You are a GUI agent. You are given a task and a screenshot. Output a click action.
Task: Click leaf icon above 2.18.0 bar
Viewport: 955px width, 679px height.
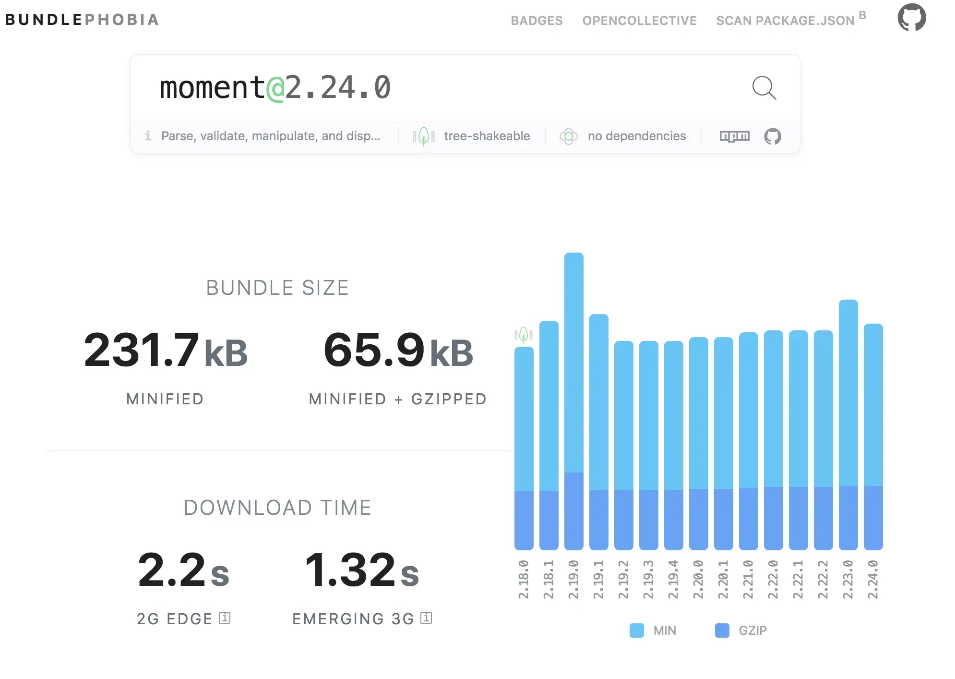(x=524, y=334)
